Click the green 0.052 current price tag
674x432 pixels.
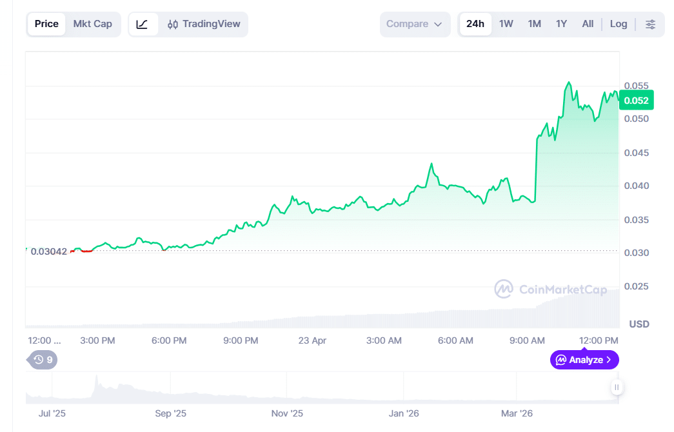tap(636, 100)
